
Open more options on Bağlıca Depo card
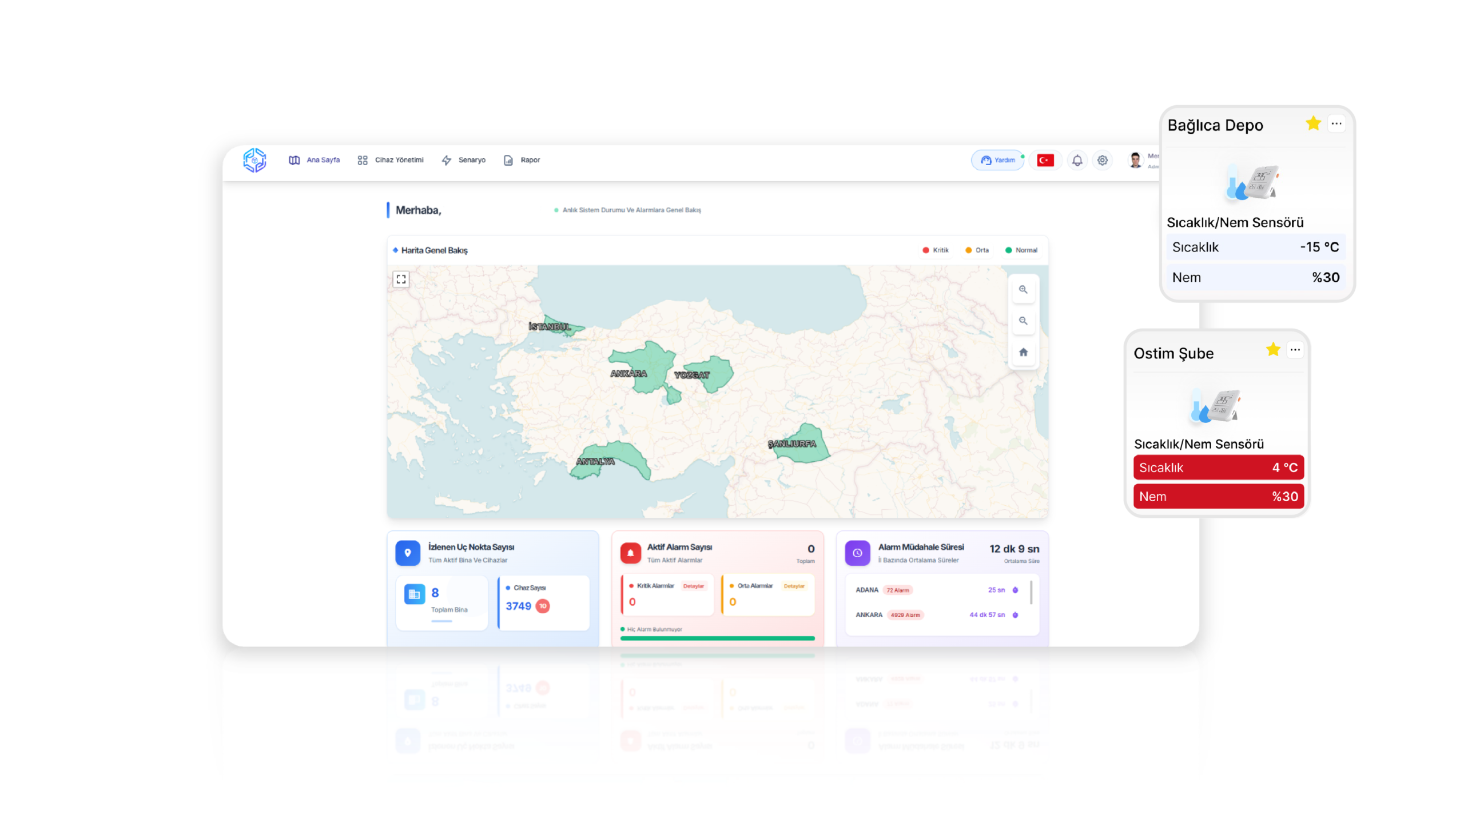tap(1336, 123)
